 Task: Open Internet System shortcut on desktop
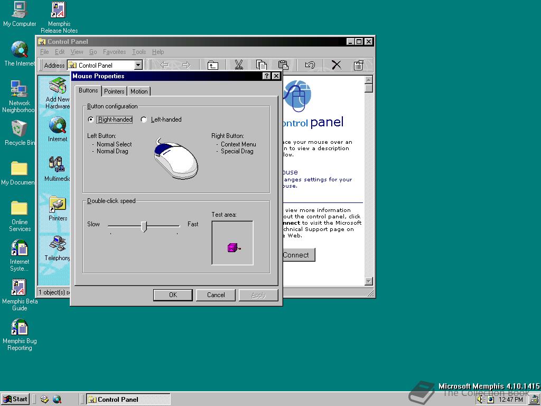[x=20, y=255]
